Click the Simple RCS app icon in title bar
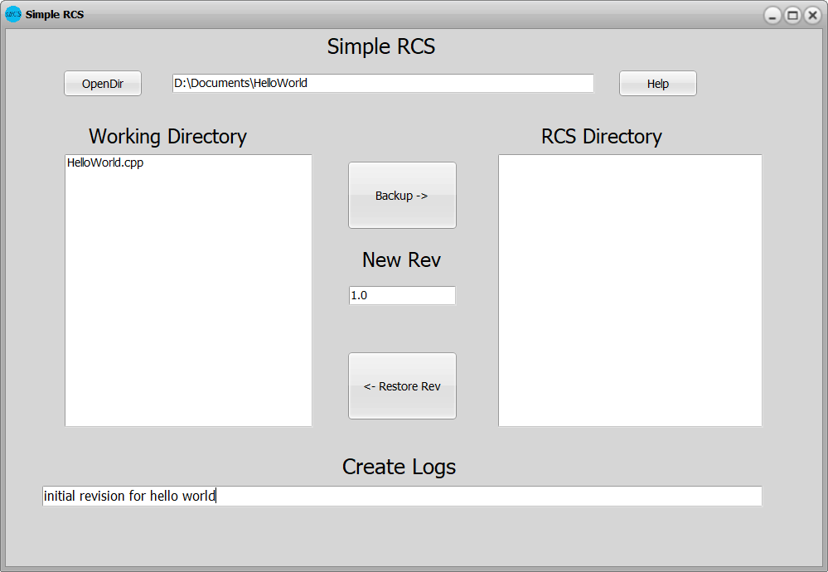 coord(13,14)
